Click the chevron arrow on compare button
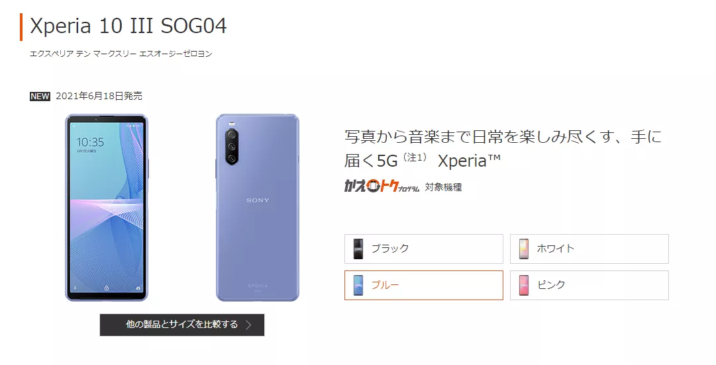 coord(248,325)
